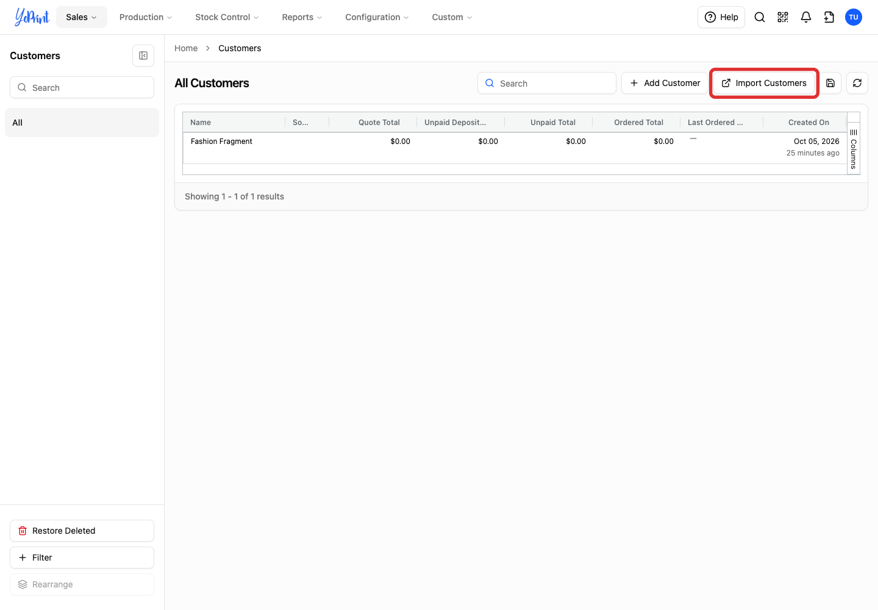The height and width of the screenshot is (610, 878).
Task: Open the Custom dropdown menu
Action: 452,17
